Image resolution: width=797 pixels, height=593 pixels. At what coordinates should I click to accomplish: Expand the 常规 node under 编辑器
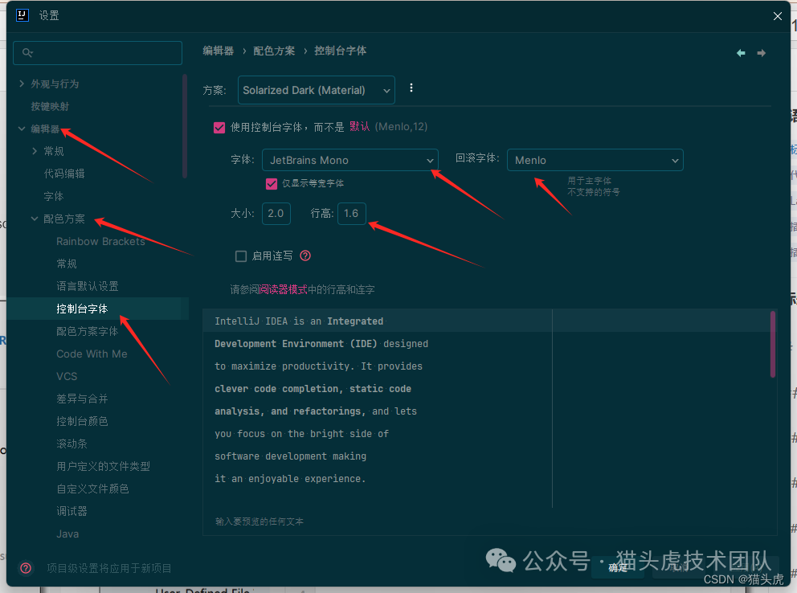35,151
